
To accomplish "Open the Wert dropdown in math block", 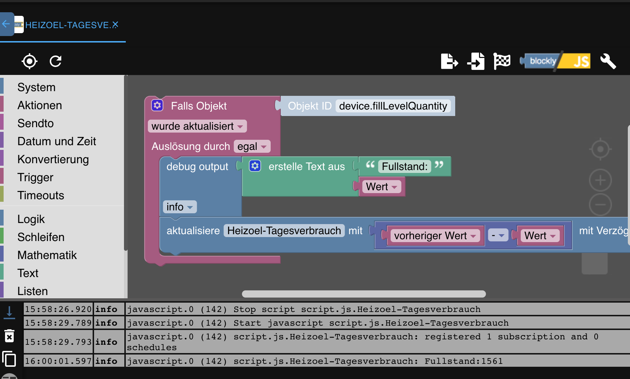I will pyautogui.click(x=540, y=236).
